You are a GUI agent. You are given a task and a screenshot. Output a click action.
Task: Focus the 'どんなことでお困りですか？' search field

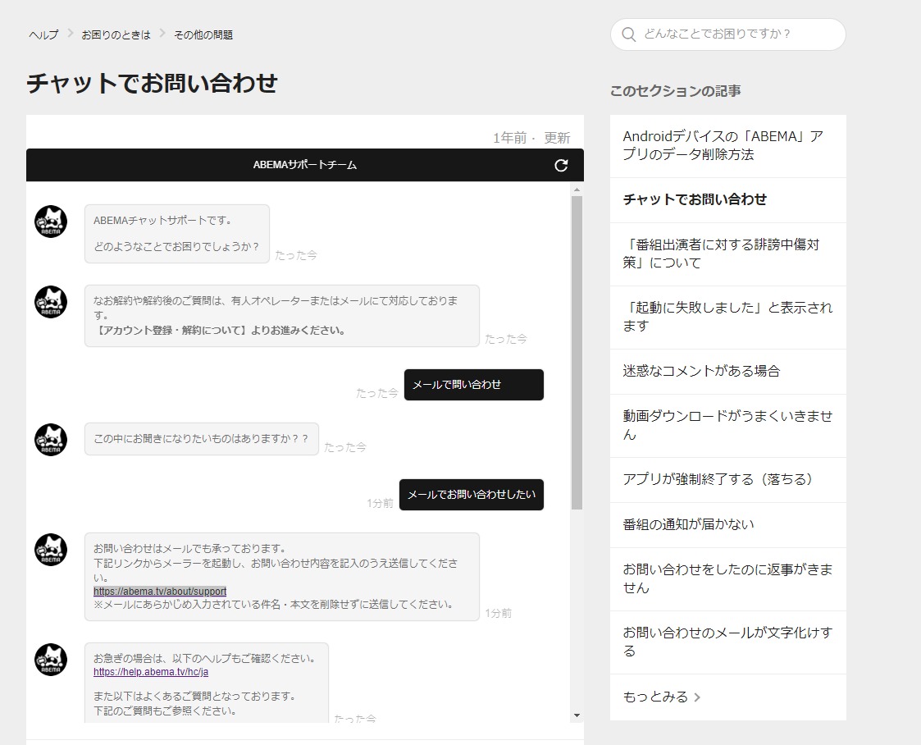click(x=727, y=34)
